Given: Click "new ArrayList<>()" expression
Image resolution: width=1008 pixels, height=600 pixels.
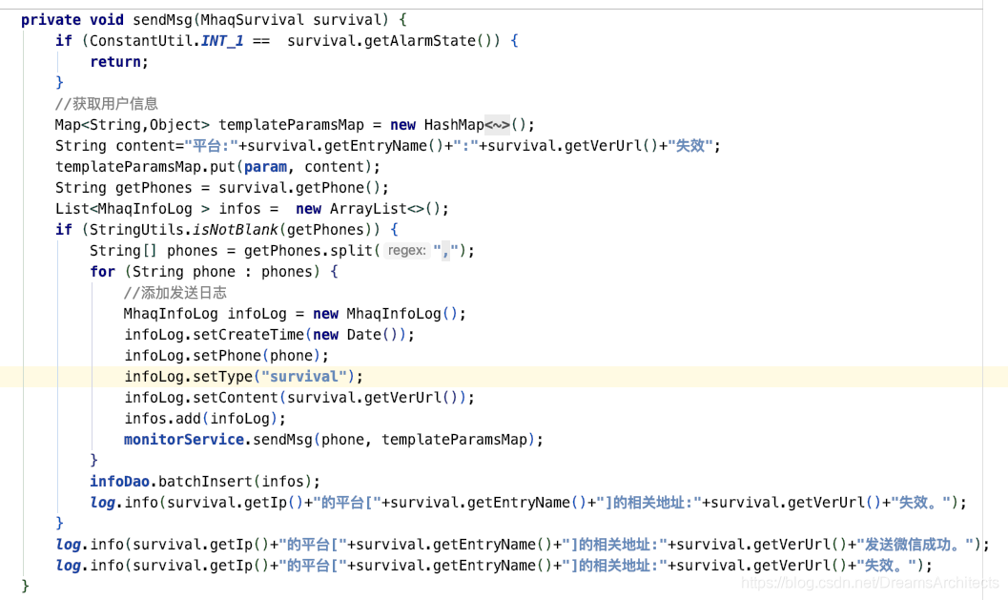Looking at the screenshot, I should click(x=368, y=209).
